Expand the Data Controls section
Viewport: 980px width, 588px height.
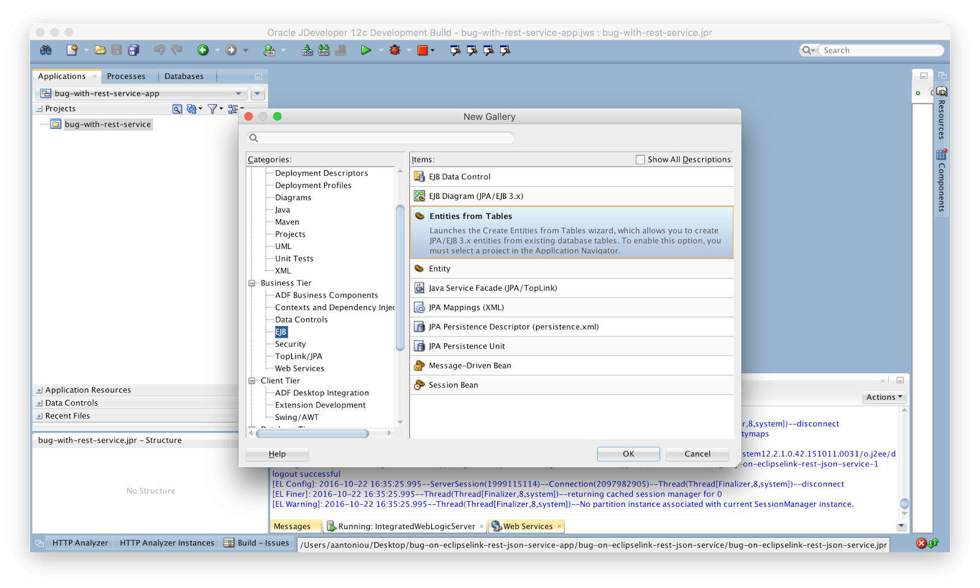pos(39,403)
